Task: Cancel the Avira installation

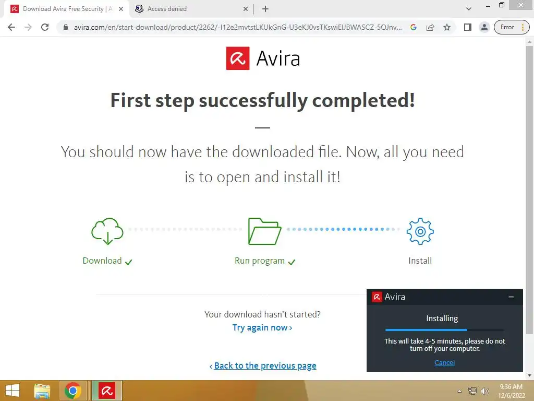Action: (x=444, y=362)
